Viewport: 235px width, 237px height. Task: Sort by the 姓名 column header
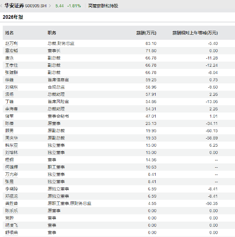[x=9, y=33]
